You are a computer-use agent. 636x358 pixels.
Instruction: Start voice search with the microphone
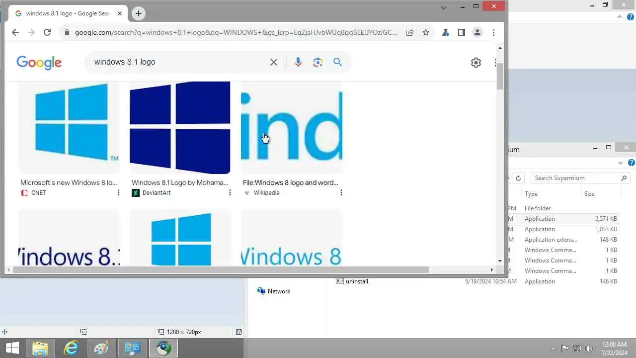coord(298,62)
